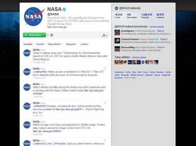
Task: Click the large NASA profile logo
Action: [x=34, y=17]
